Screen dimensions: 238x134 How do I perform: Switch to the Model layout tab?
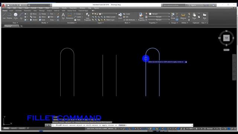point(6,128)
